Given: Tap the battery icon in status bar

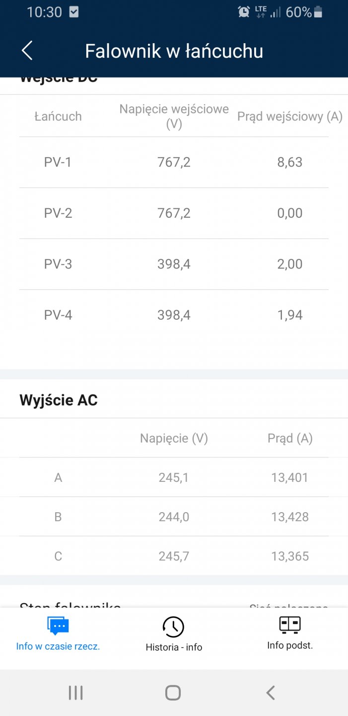Looking at the screenshot, I should tap(318, 12).
